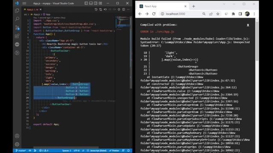Click the circled icon before Split Editor
This screenshot has height=153, width=273.
[119, 9]
